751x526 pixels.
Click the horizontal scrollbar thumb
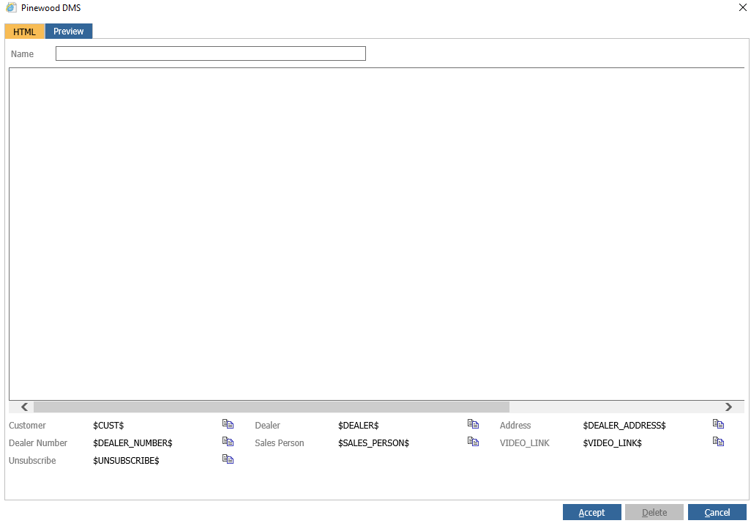click(x=271, y=407)
